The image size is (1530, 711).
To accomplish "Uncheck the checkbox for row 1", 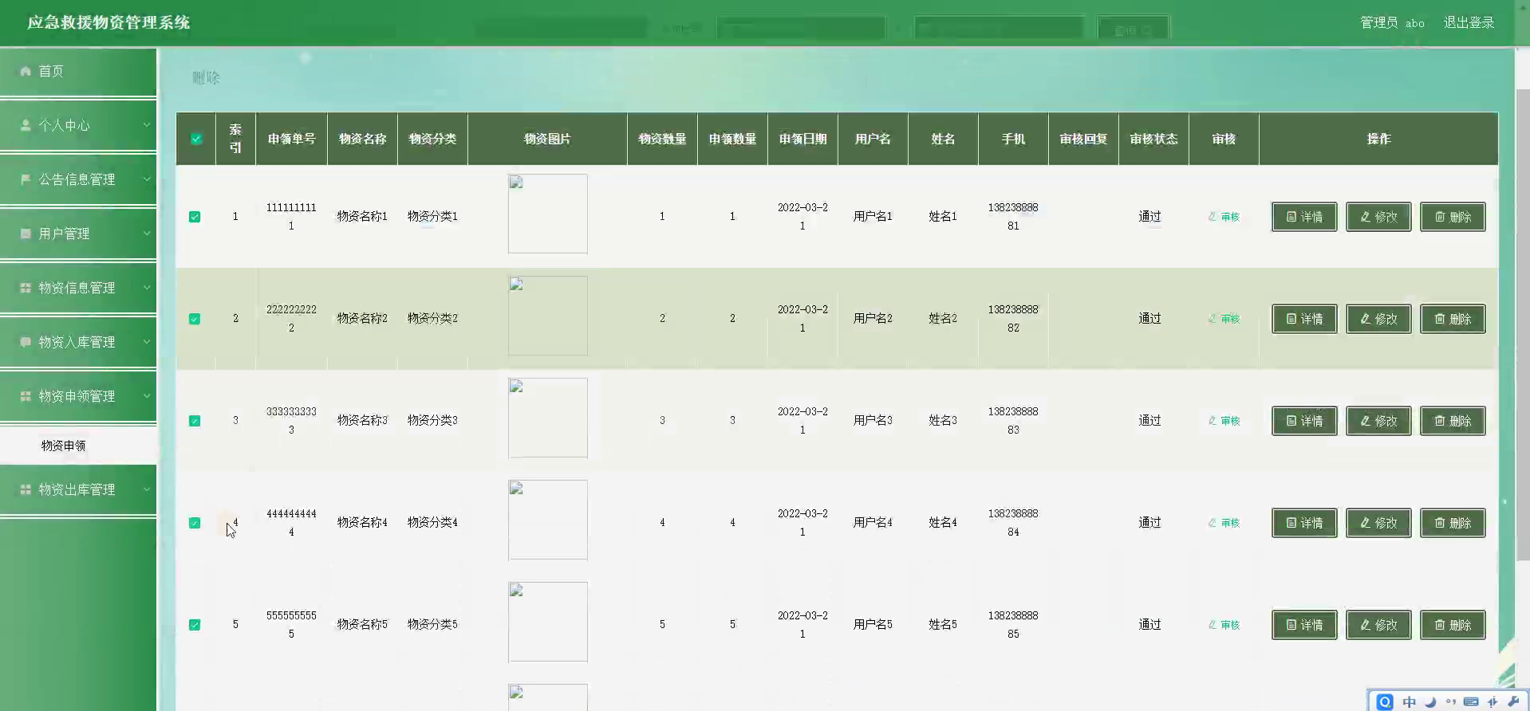I will point(195,217).
